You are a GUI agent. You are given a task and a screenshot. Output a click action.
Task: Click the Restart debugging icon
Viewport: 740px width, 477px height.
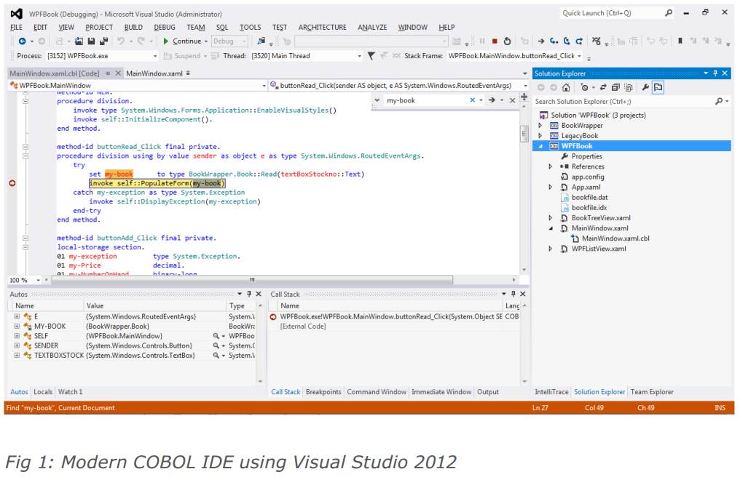pyautogui.click(x=508, y=41)
